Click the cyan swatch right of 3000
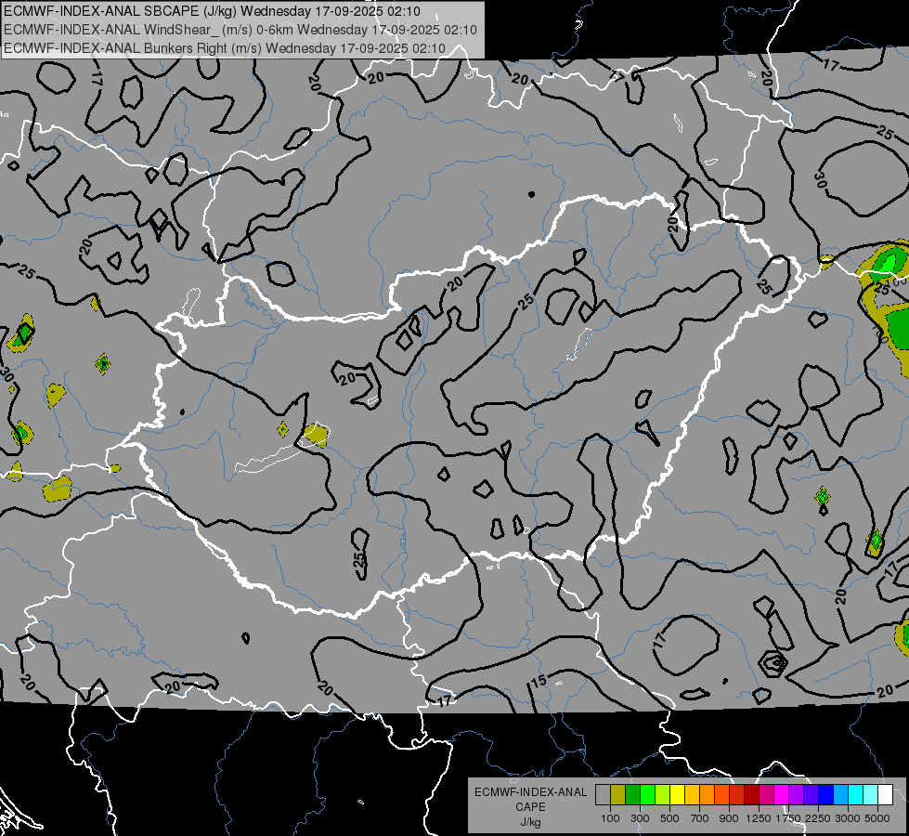This screenshot has height=836, width=909. coord(856,795)
